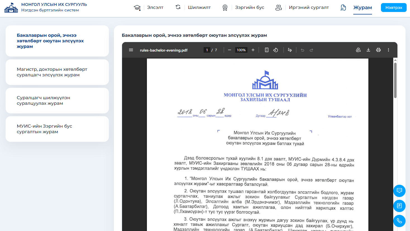Select the draw annotation tool
The height and width of the screenshot is (231, 410).
(290, 50)
